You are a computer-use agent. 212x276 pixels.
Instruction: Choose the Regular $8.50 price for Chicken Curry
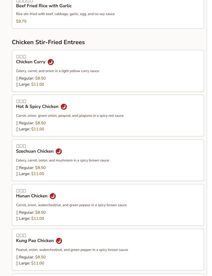point(40,78)
